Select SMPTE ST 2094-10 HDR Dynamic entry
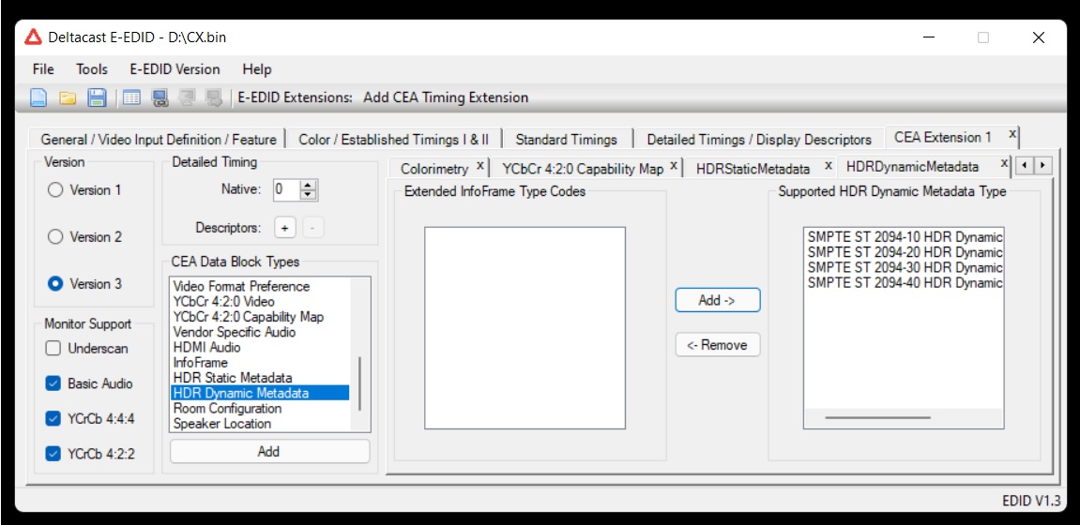Image resolution: width=1080 pixels, height=525 pixels. pos(905,236)
